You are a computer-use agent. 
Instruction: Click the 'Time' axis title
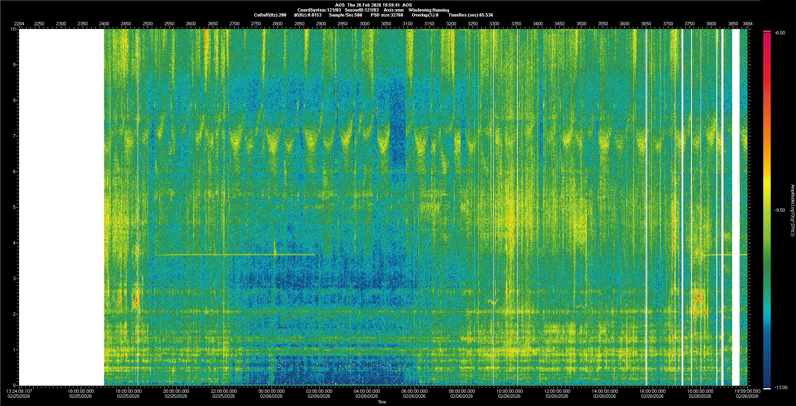coord(382,402)
